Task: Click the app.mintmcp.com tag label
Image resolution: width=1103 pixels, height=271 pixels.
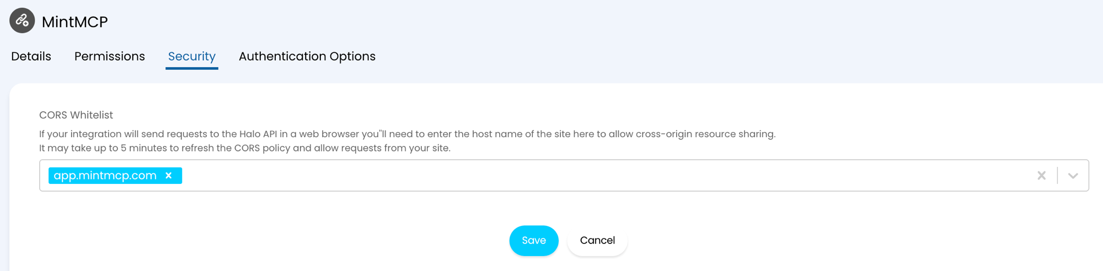Action: (x=105, y=176)
